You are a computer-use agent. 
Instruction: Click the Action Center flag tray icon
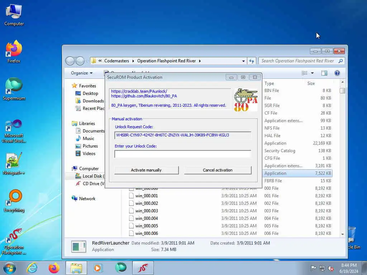[x=313, y=268]
